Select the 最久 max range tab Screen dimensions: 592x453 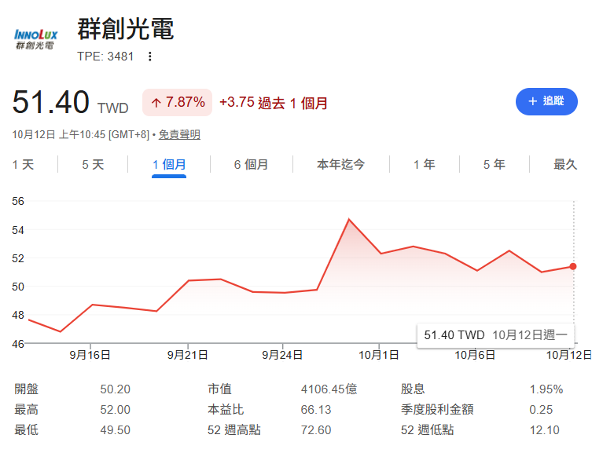(x=565, y=165)
